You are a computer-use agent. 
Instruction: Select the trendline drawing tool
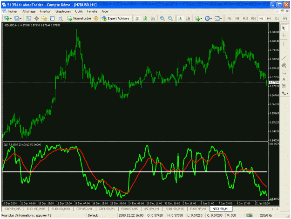click(284, 58)
